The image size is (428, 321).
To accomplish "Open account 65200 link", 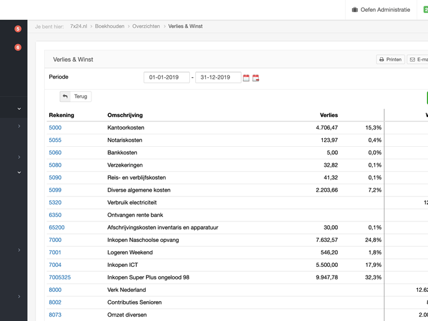I will (x=57, y=228).
